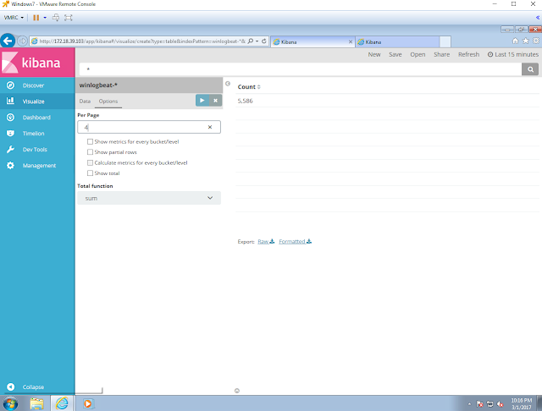Click New in the top menu
The image size is (542, 411).
point(374,54)
